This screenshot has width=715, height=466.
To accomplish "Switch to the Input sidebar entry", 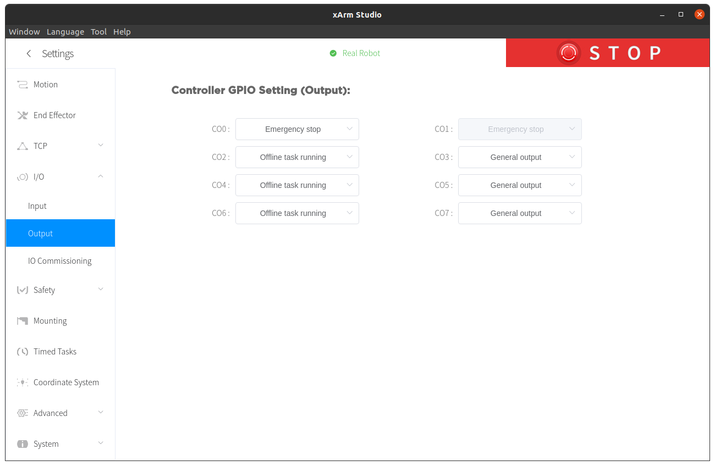I will coord(37,206).
